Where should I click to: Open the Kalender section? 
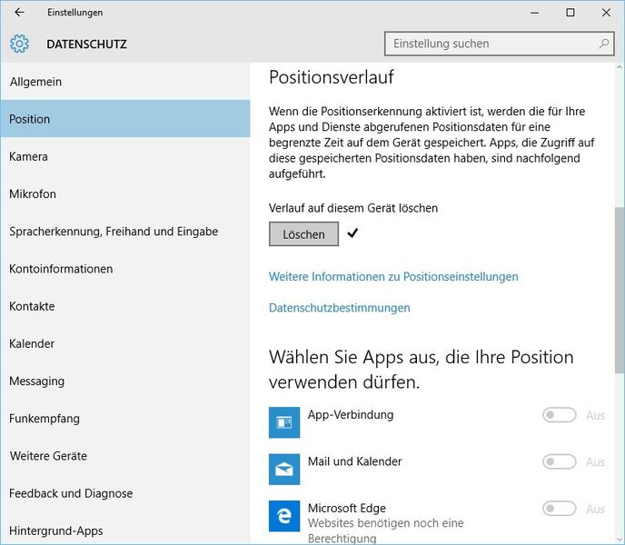coord(125,343)
